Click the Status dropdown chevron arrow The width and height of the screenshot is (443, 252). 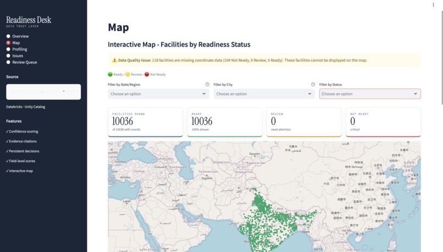(x=416, y=94)
